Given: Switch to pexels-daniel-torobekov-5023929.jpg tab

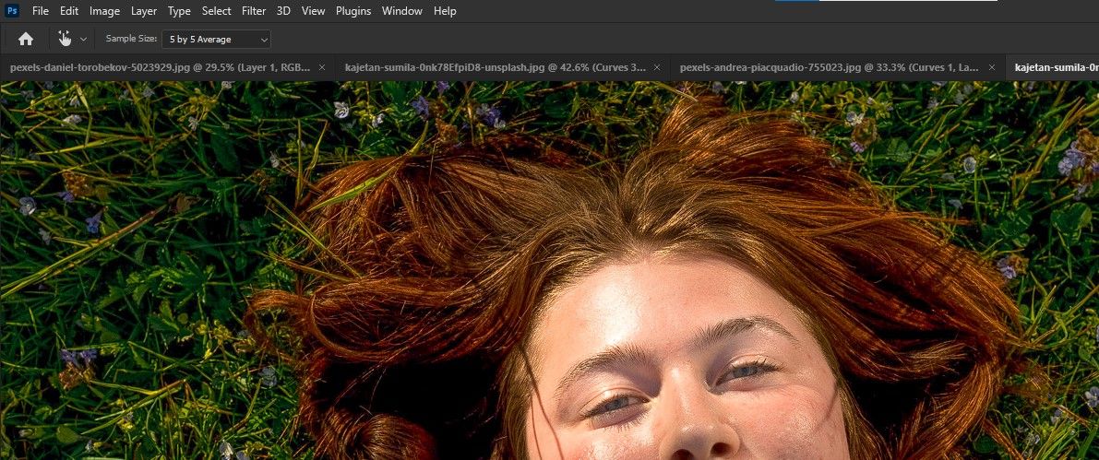Looking at the screenshot, I should click(x=157, y=67).
